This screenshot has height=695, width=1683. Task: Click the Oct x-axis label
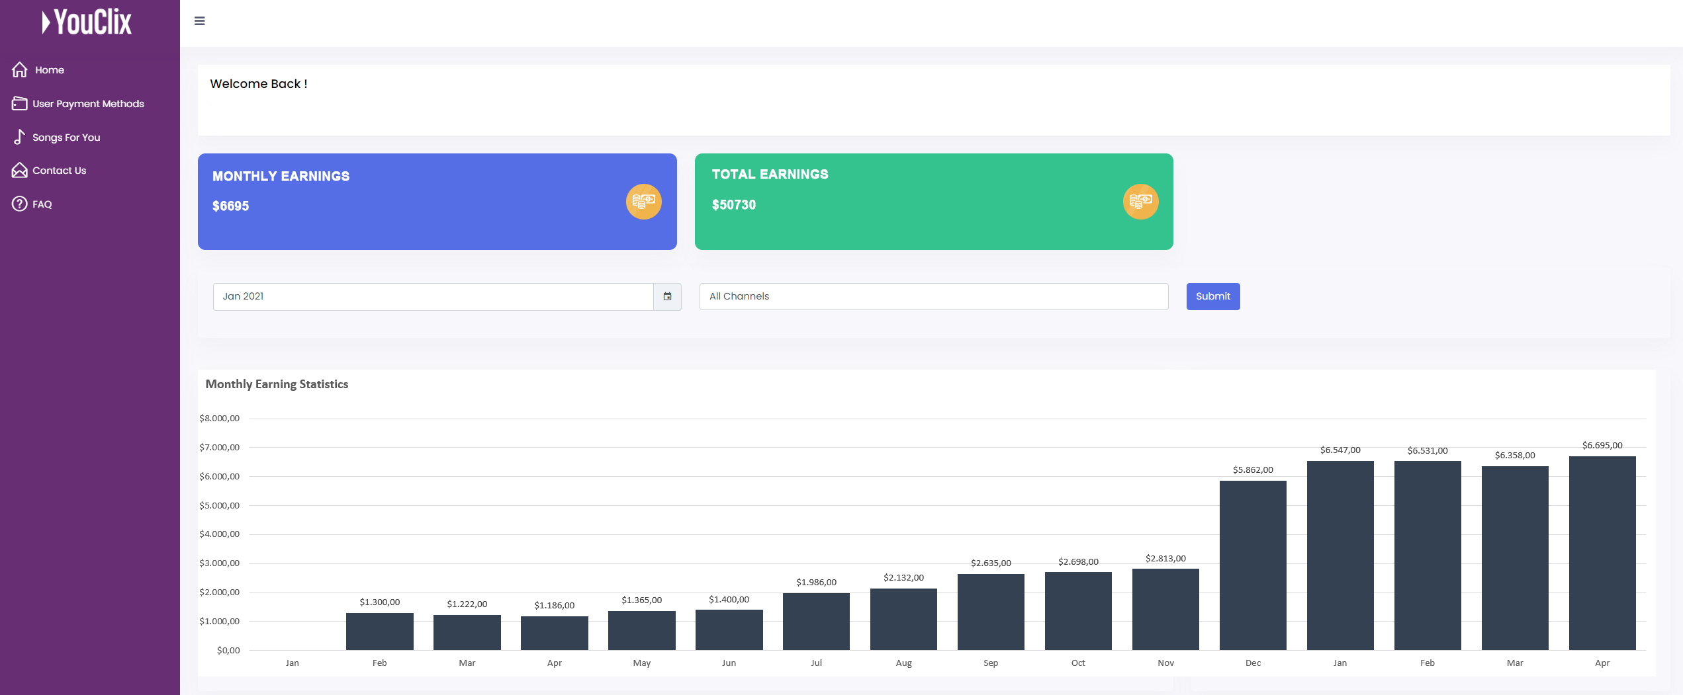point(1078,663)
